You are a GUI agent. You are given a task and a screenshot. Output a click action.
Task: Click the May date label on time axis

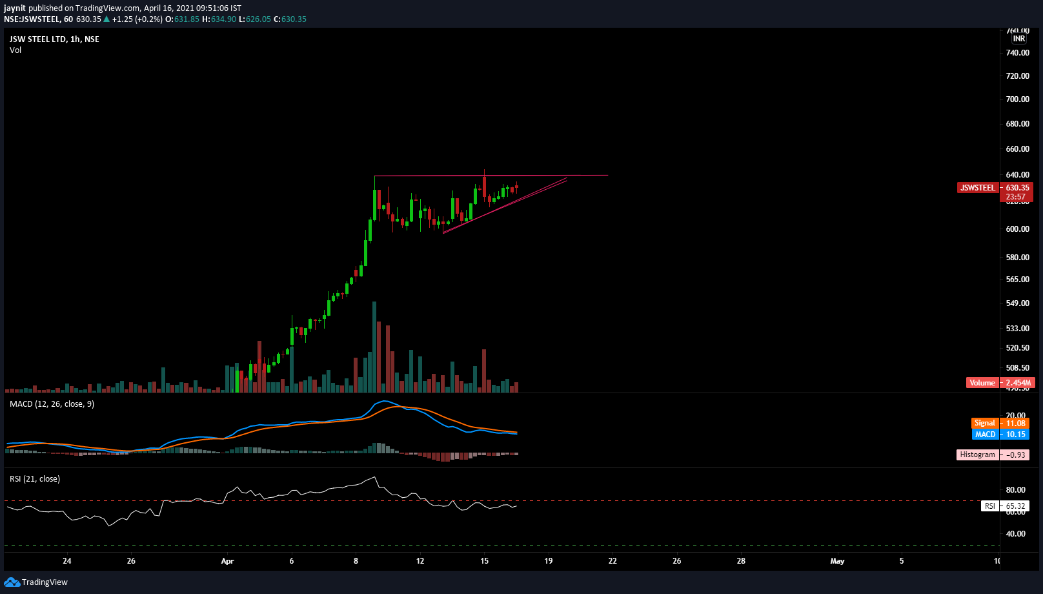point(837,561)
